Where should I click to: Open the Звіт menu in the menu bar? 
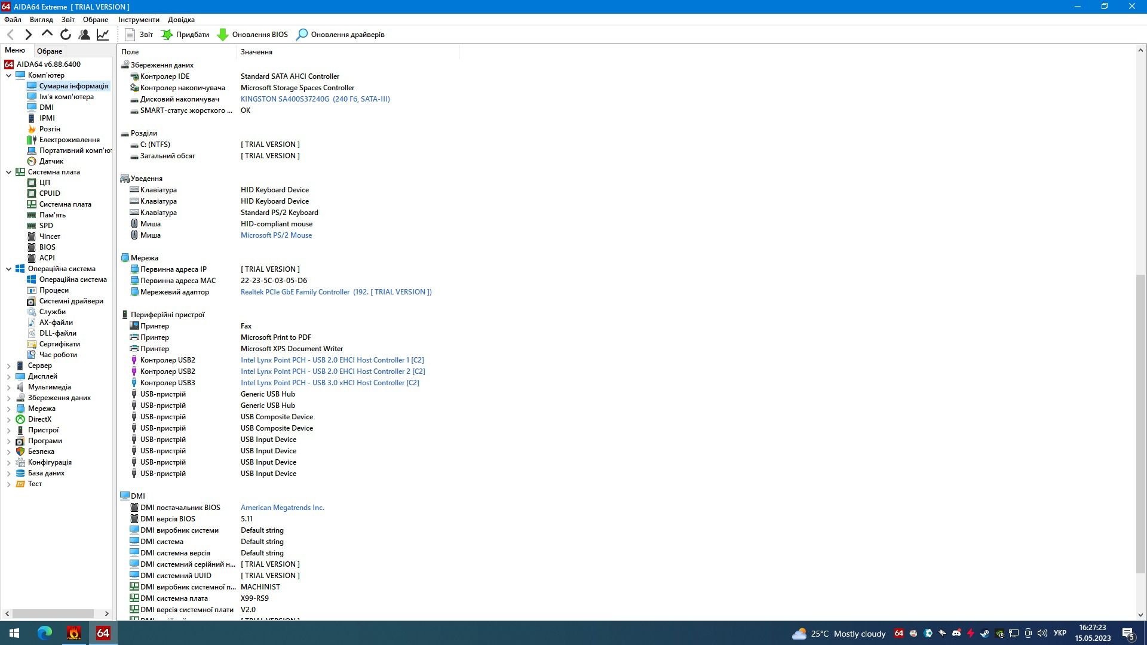(x=68, y=20)
